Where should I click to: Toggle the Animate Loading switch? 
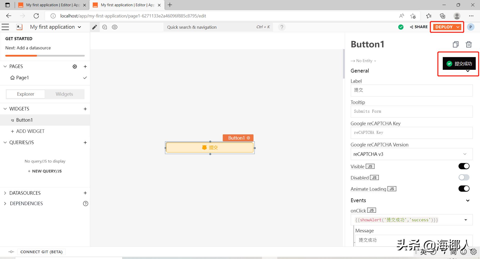[x=464, y=189]
